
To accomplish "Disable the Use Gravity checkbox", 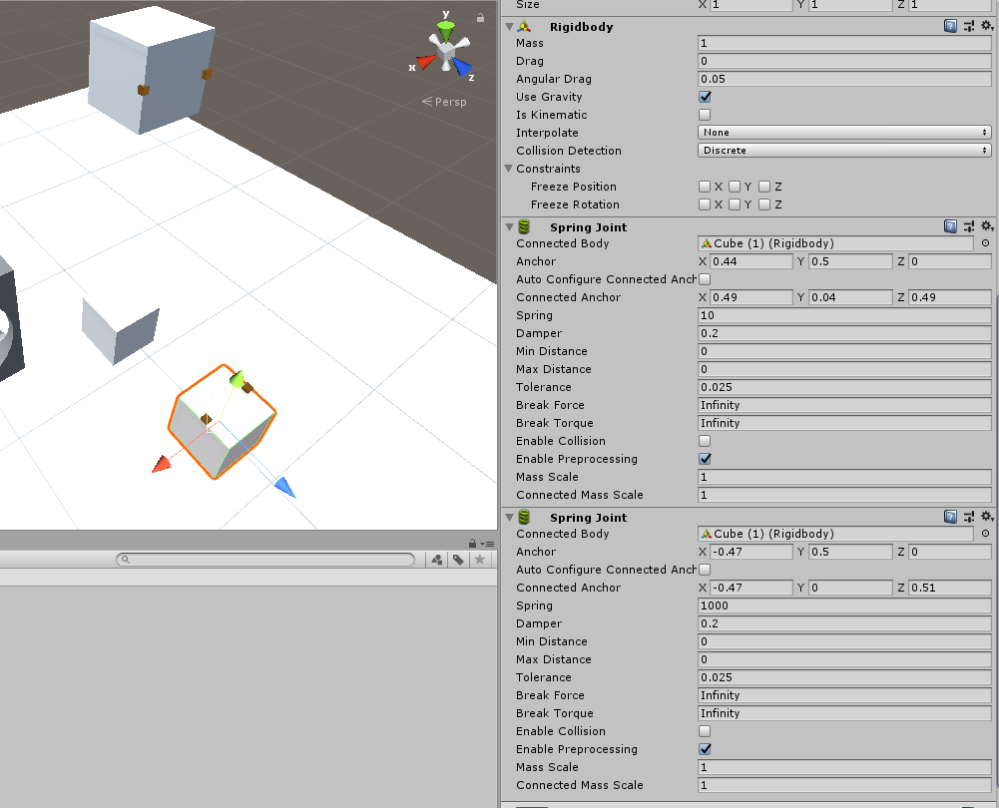I will pyautogui.click(x=705, y=98).
